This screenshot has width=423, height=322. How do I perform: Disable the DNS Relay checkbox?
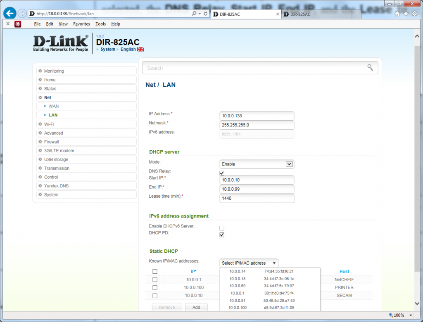(x=222, y=173)
